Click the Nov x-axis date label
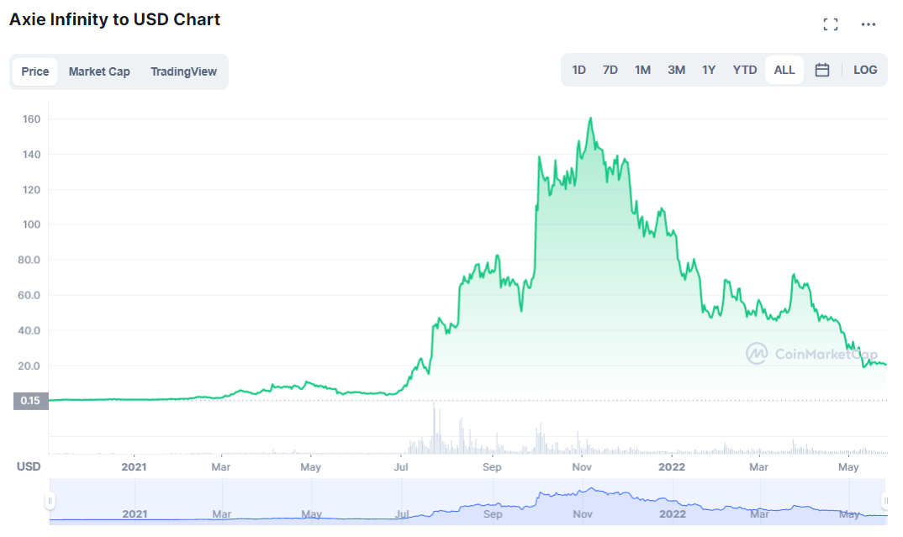The height and width of the screenshot is (537, 903). tap(582, 466)
